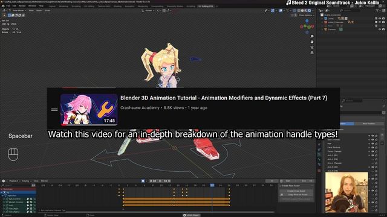Open the Render menu
Screen dimensions: 387x217
[22, 5]
